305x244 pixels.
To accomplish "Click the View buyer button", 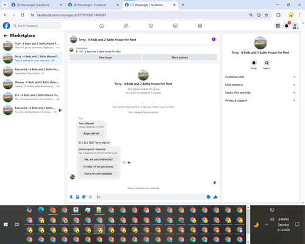I will 106,57.
